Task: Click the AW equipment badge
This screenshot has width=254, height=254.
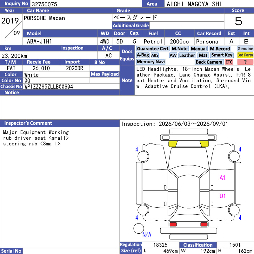Action: tap(173, 55)
